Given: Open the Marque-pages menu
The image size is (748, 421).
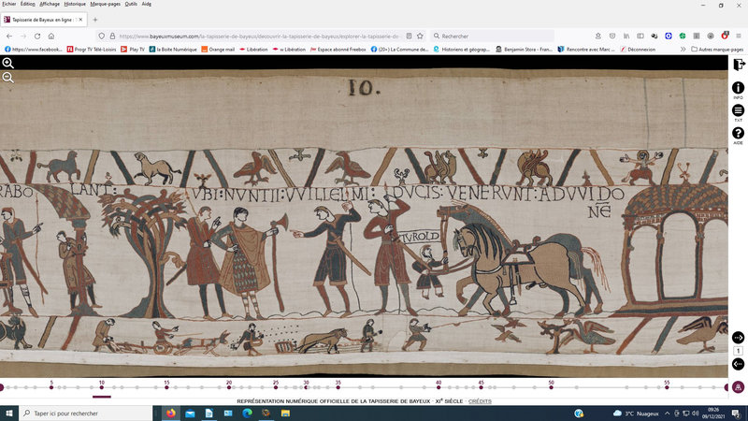Looking at the screenshot, I should pos(106,4).
